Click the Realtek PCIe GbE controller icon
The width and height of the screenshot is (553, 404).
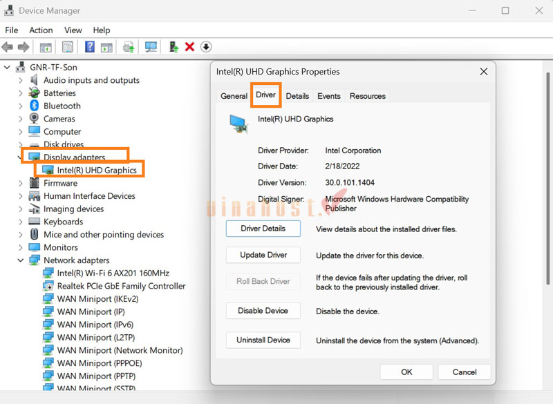pos(48,286)
